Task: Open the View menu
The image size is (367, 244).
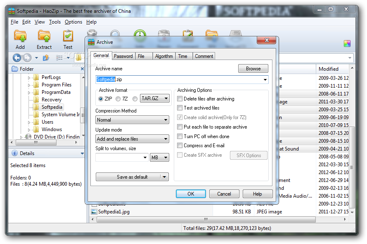Action: point(40,22)
